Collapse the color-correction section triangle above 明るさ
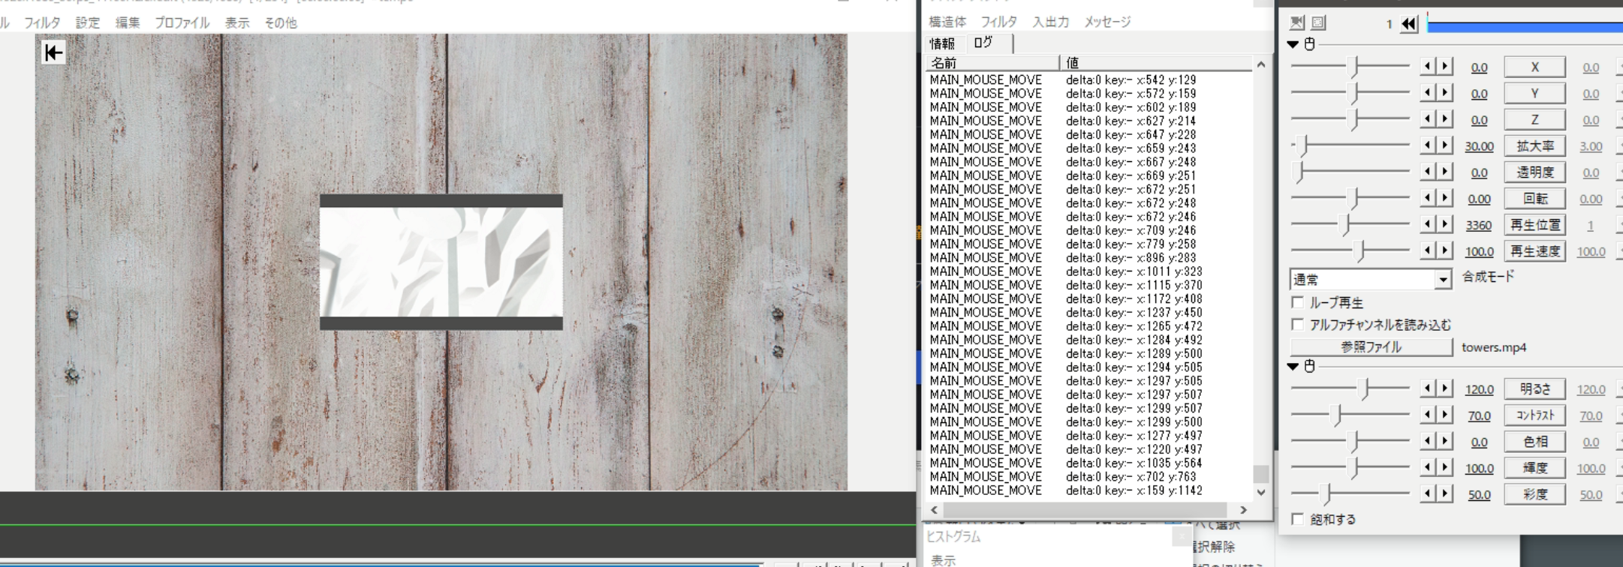1623x567 pixels. click(x=1293, y=366)
